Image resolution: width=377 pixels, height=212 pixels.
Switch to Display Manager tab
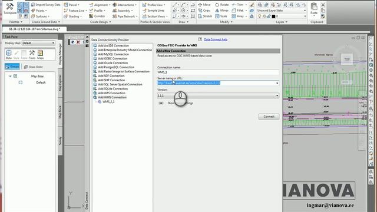[x=60, y=54]
